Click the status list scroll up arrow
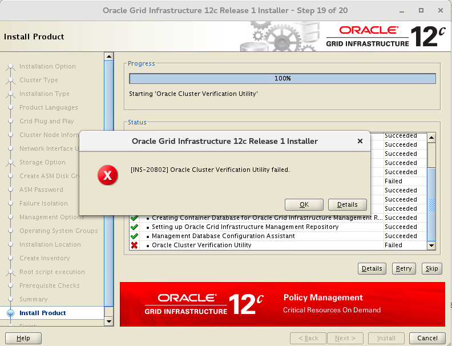Image resolution: width=452 pixels, height=346 pixels. [431, 138]
